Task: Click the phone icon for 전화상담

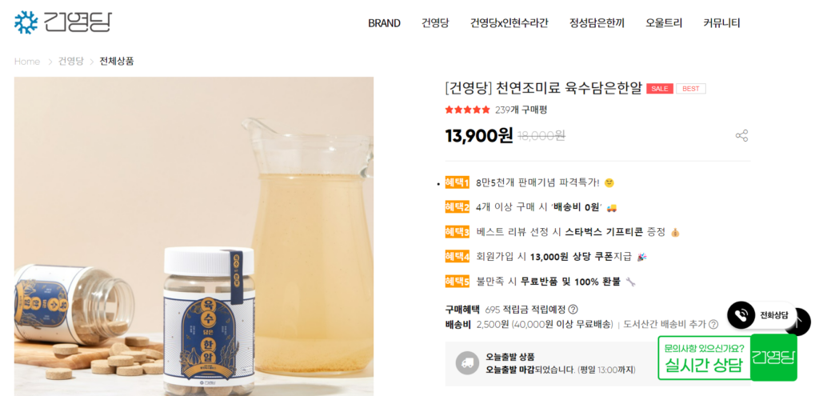Action: pyautogui.click(x=741, y=315)
